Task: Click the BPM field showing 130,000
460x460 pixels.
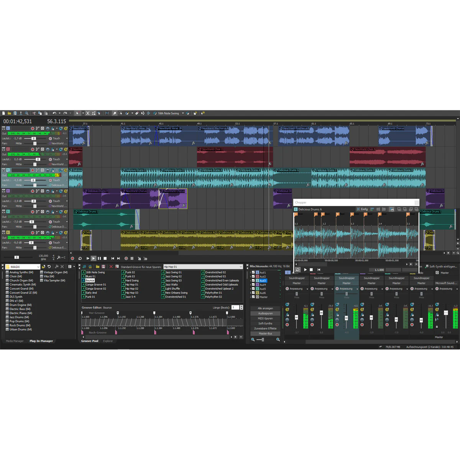Action: pyautogui.click(x=43, y=255)
